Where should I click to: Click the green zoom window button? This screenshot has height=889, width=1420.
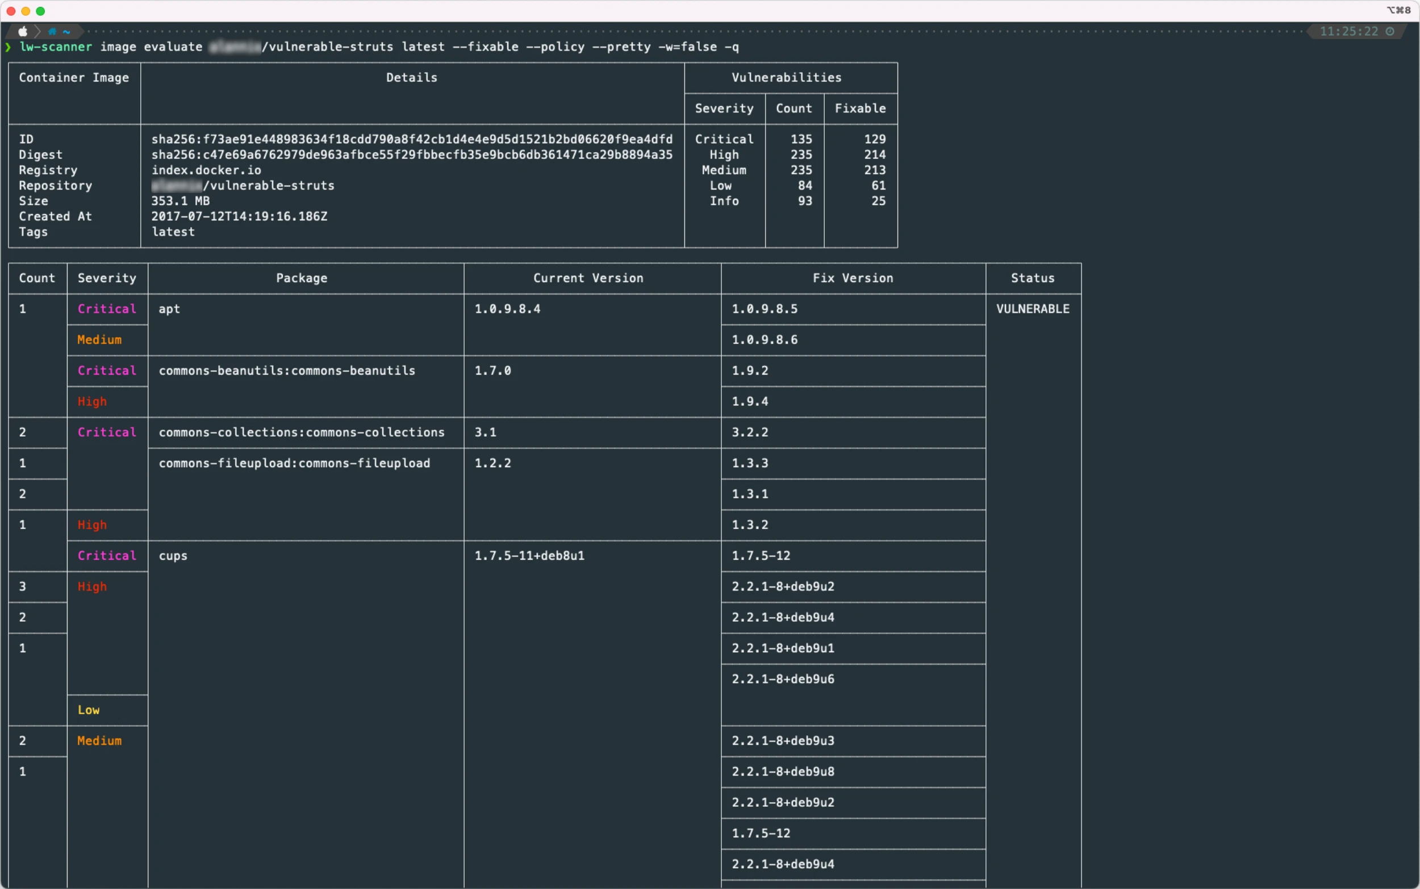pyautogui.click(x=40, y=11)
